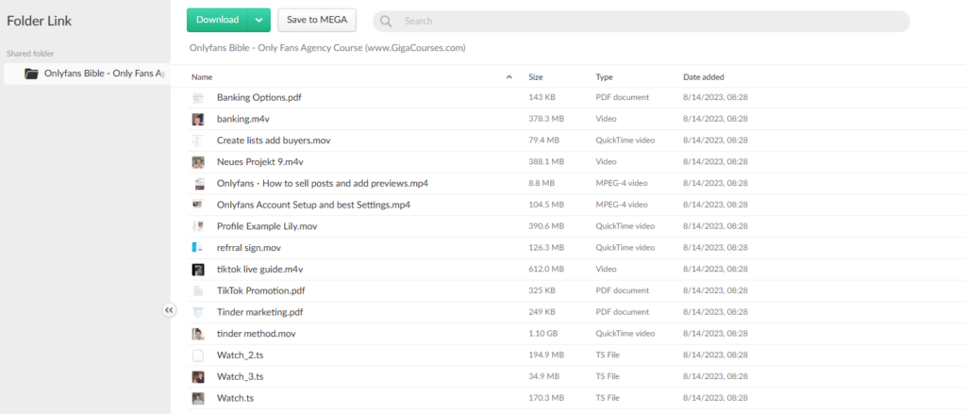Click the Watch_2.ts blank file icon
This screenshot has width=966, height=414.
198,355
